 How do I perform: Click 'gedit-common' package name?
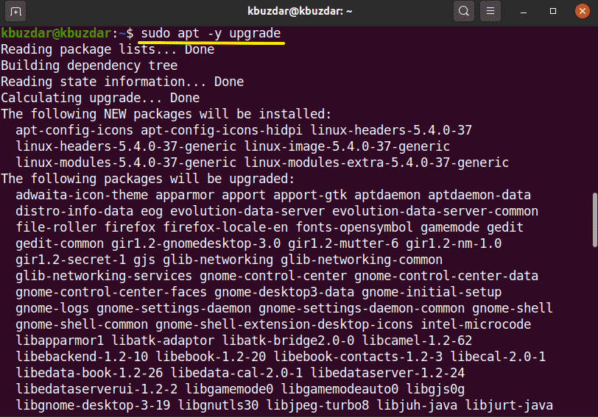click(60, 243)
